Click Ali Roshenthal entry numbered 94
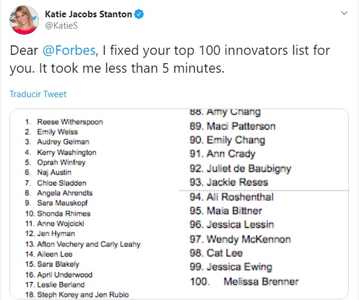The width and height of the screenshot is (359, 300). point(240,197)
